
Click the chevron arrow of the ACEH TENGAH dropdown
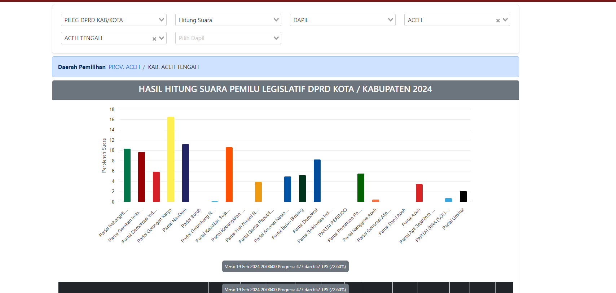162,38
